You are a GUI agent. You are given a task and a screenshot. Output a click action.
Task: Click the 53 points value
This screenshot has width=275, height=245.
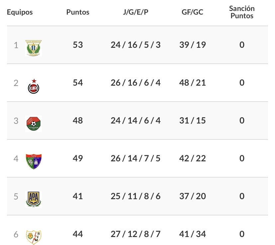click(78, 45)
